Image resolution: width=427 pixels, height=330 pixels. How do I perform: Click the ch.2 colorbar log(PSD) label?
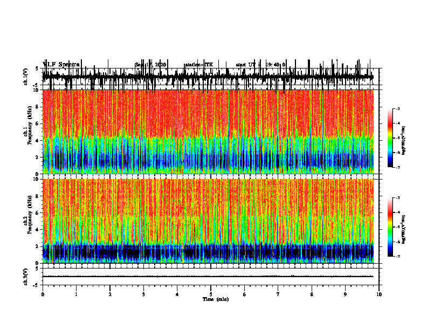pos(404,229)
